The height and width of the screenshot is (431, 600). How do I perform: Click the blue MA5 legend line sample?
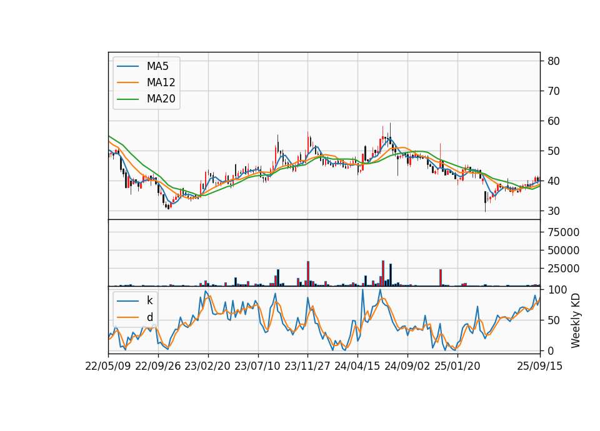point(127,66)
